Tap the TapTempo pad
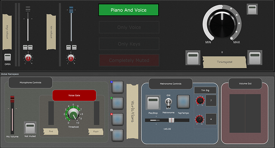275x148 pixels. tap(183, 101)
